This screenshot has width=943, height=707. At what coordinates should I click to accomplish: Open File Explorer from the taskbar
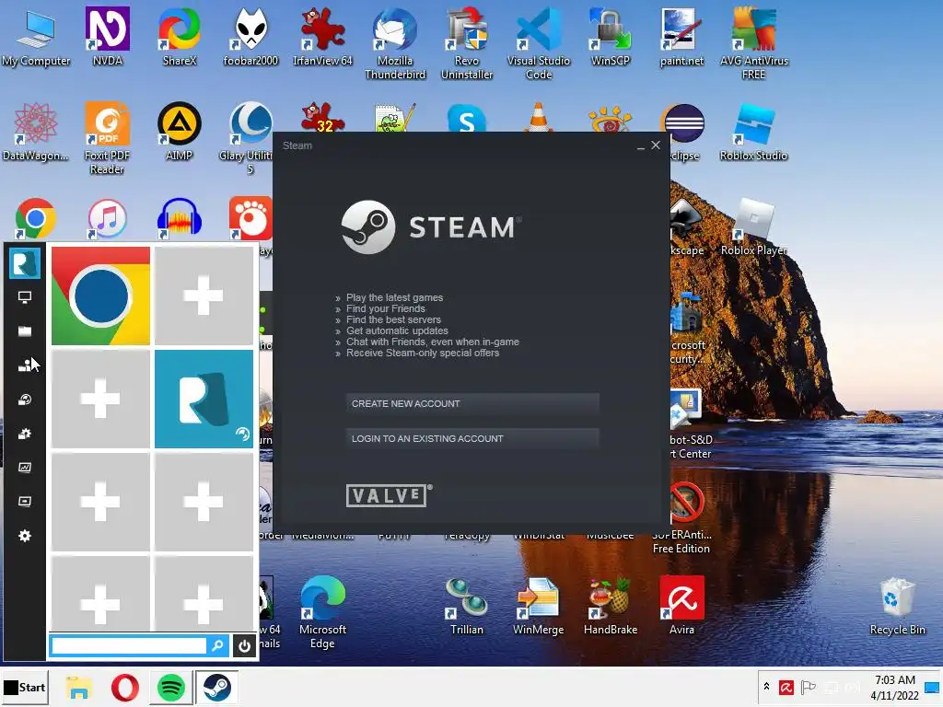coord(78,687)
